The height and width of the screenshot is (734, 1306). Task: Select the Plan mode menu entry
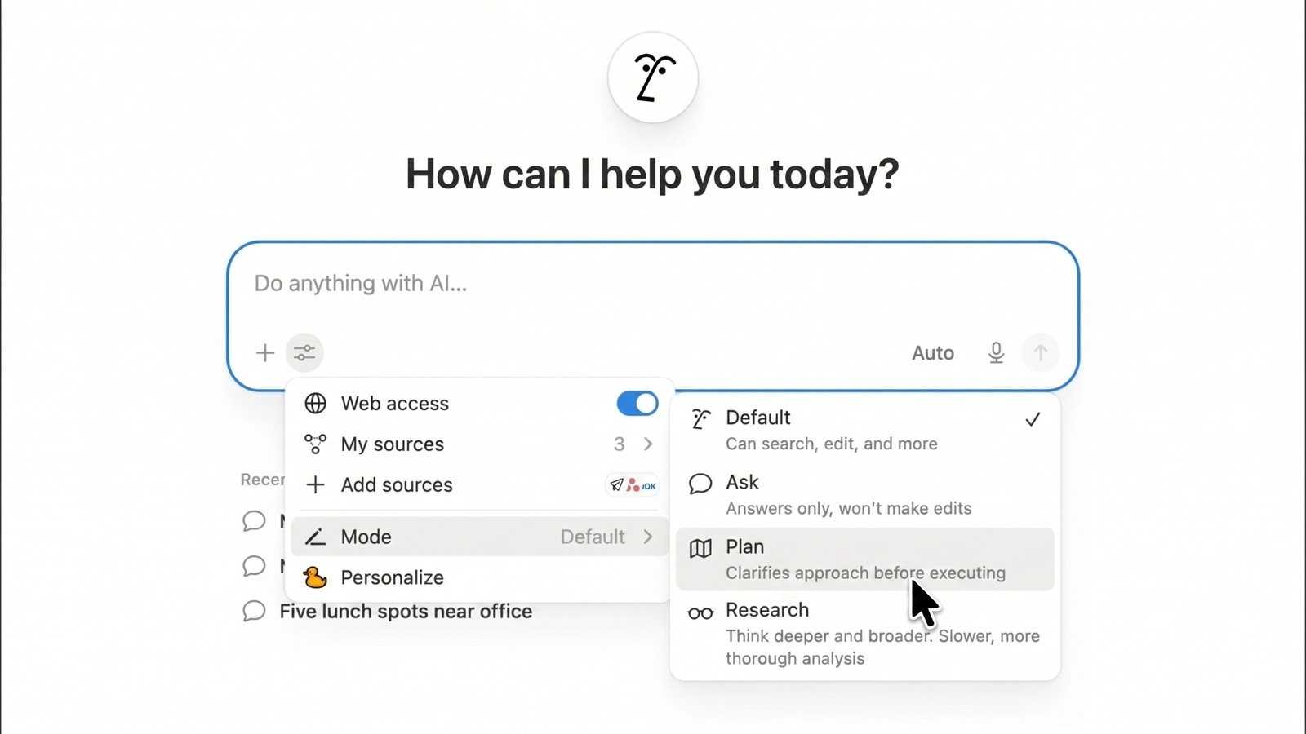pos(865,559)
